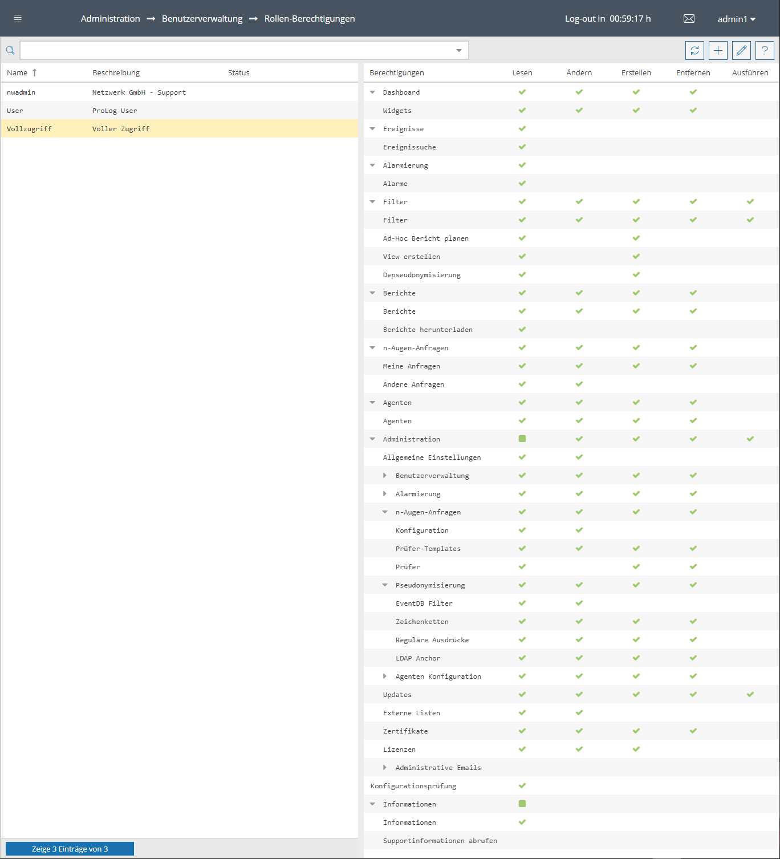Open the hamburger navigation menu
The image size is (780, 859).
click(18, 19)
